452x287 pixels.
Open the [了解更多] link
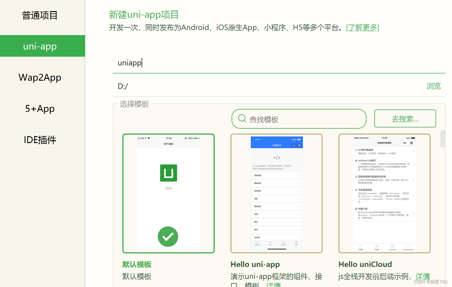tap(362, 27)
